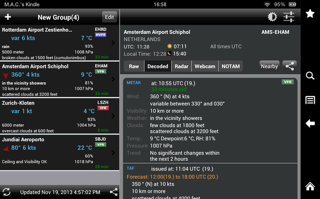This screenshot has width=320, height=199.
Task: Tap the favorites star icon
Action: (x=310, y=14)
